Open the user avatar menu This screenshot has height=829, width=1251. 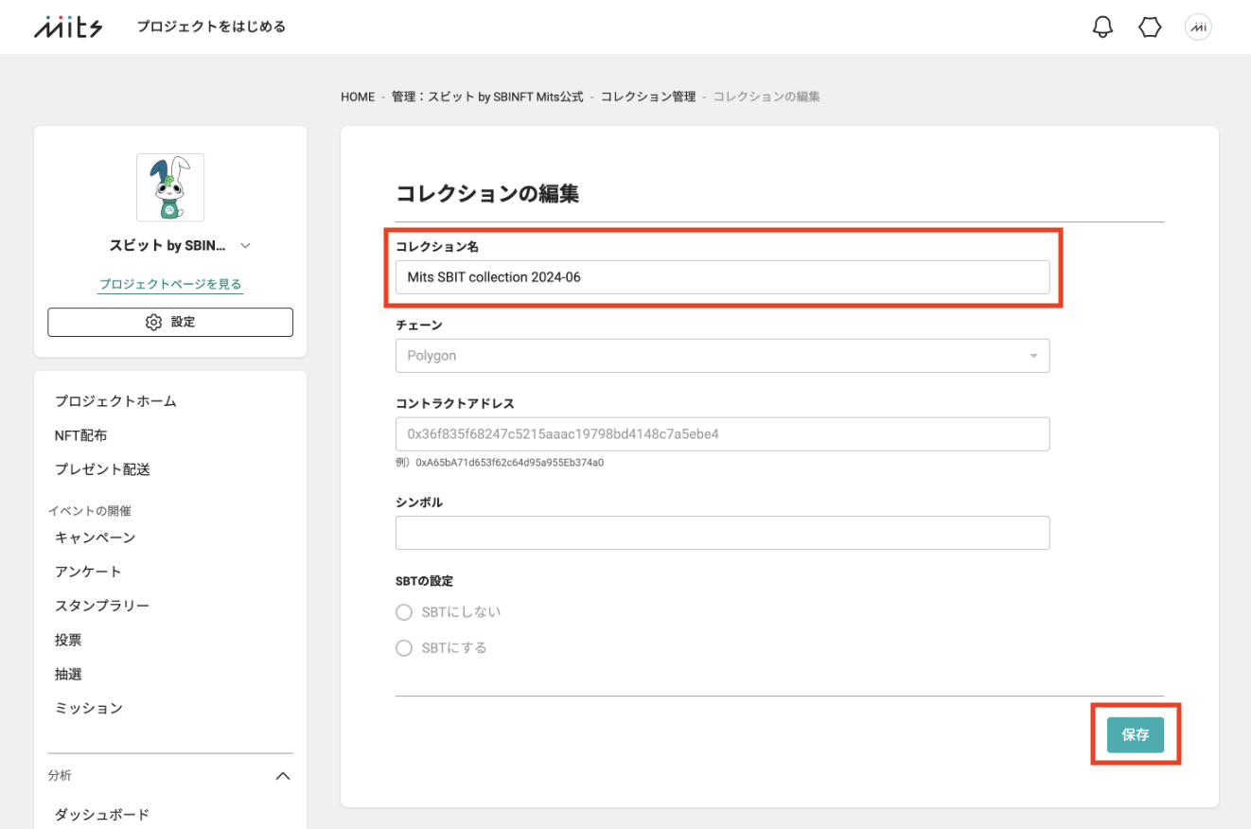(1198, 27)
